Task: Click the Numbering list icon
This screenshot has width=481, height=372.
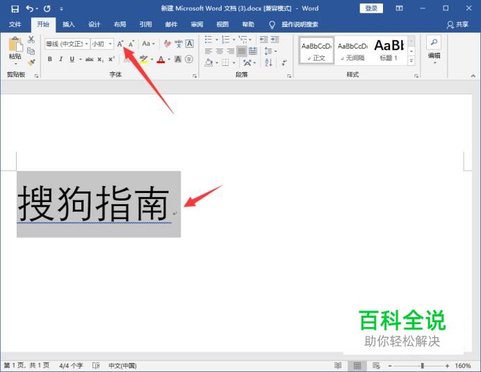Action: 226,40
